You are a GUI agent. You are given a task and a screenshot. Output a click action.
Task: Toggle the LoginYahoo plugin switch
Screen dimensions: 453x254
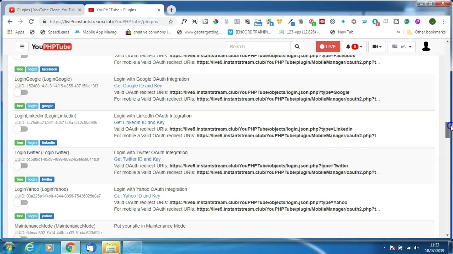[x=21, y=202]
